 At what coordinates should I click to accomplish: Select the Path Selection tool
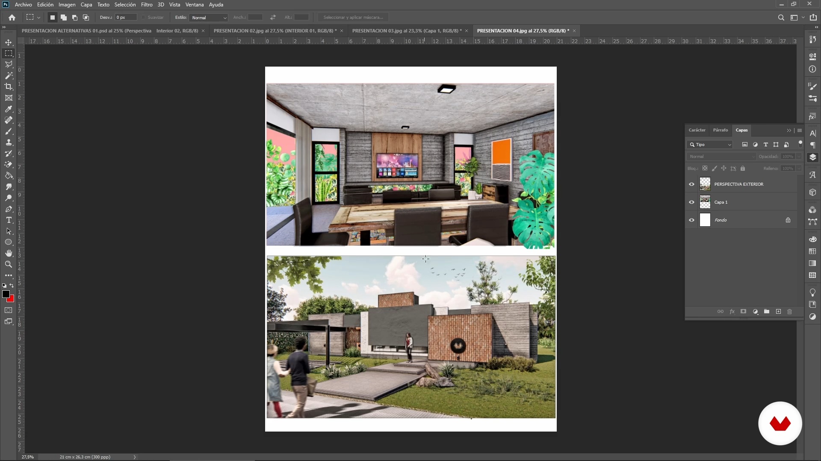[x=9, y=231]
